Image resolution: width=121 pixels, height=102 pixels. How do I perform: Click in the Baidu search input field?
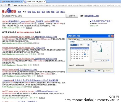pos(34,16)
